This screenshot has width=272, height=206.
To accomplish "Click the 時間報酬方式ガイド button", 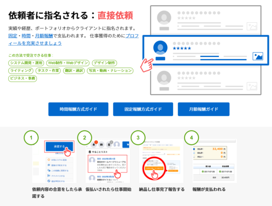I will coord(78,109).
